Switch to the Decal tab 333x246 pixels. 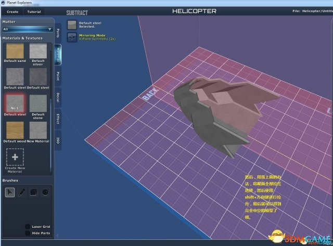tap(58, 97)
